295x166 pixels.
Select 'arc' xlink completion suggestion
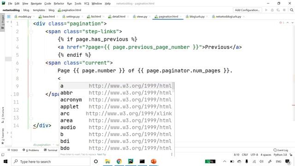click(x=116, y=114)
